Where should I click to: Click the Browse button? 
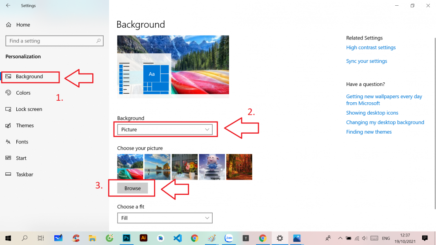(x=133, y=188)
